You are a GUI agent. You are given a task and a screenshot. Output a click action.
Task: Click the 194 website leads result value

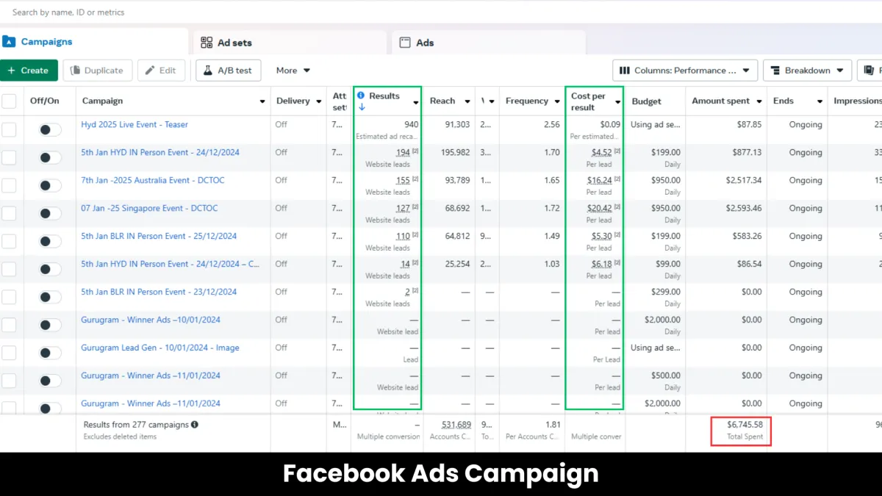coord(403,153)
